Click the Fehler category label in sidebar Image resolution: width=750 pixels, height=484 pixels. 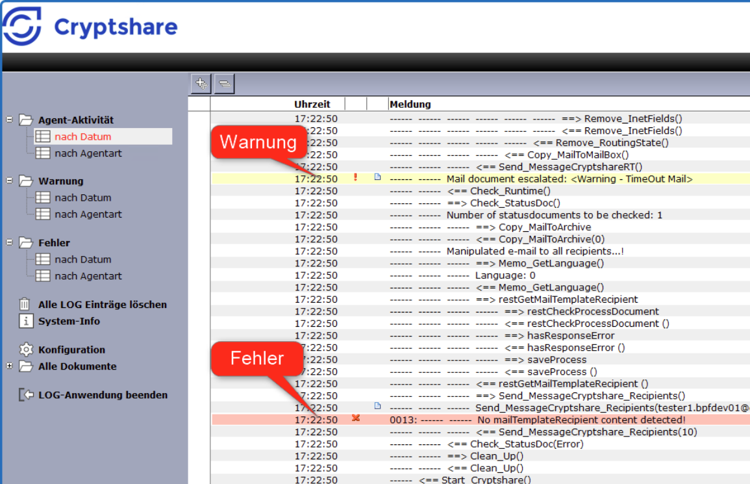pyautogui.click(x=54, y=243)
